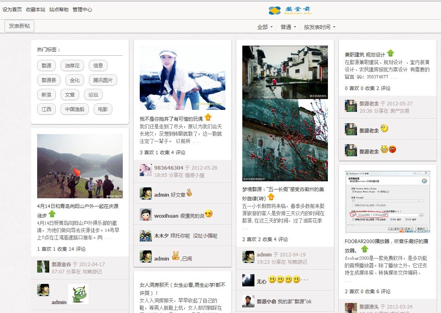Select the 文章 hot tag
Image resolution: width=441 pixels, height=313 pixels.
70,95
